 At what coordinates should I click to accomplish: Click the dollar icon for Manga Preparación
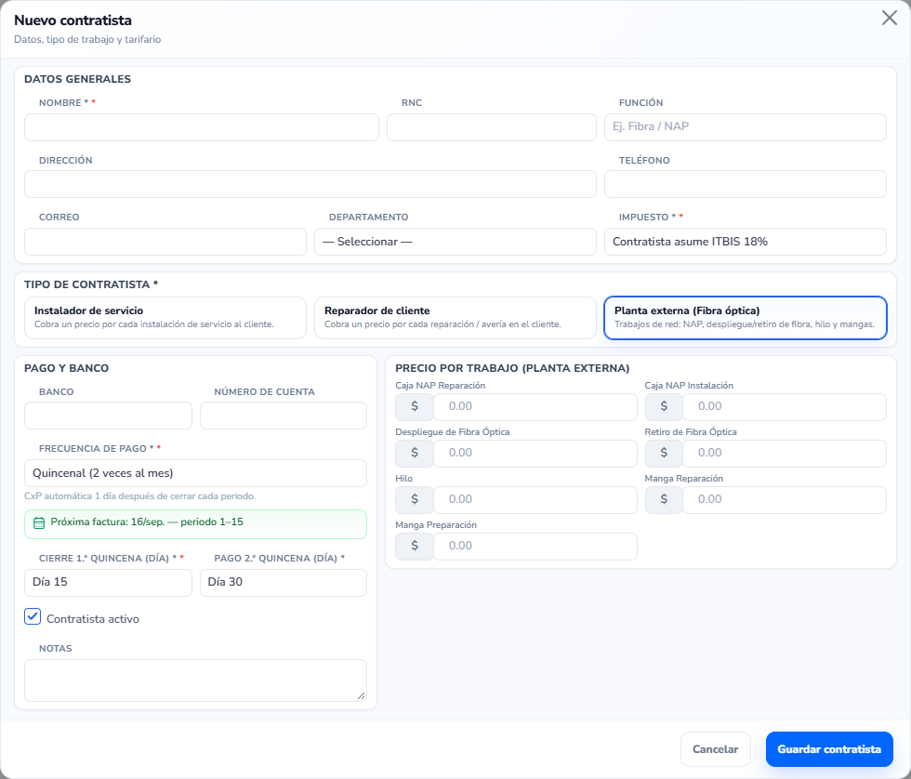coord(415,546)
